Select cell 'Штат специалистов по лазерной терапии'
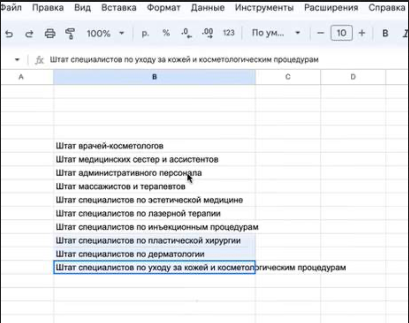The height and width of the screenshot is (323, 409). pos(154,214)
